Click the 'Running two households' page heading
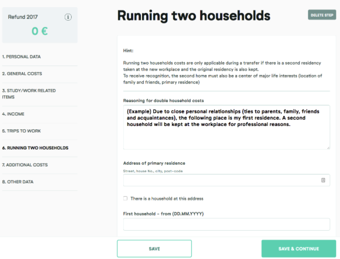Image resolution: width=340 pixels, height=259 pixels. [x=193, y=16]
